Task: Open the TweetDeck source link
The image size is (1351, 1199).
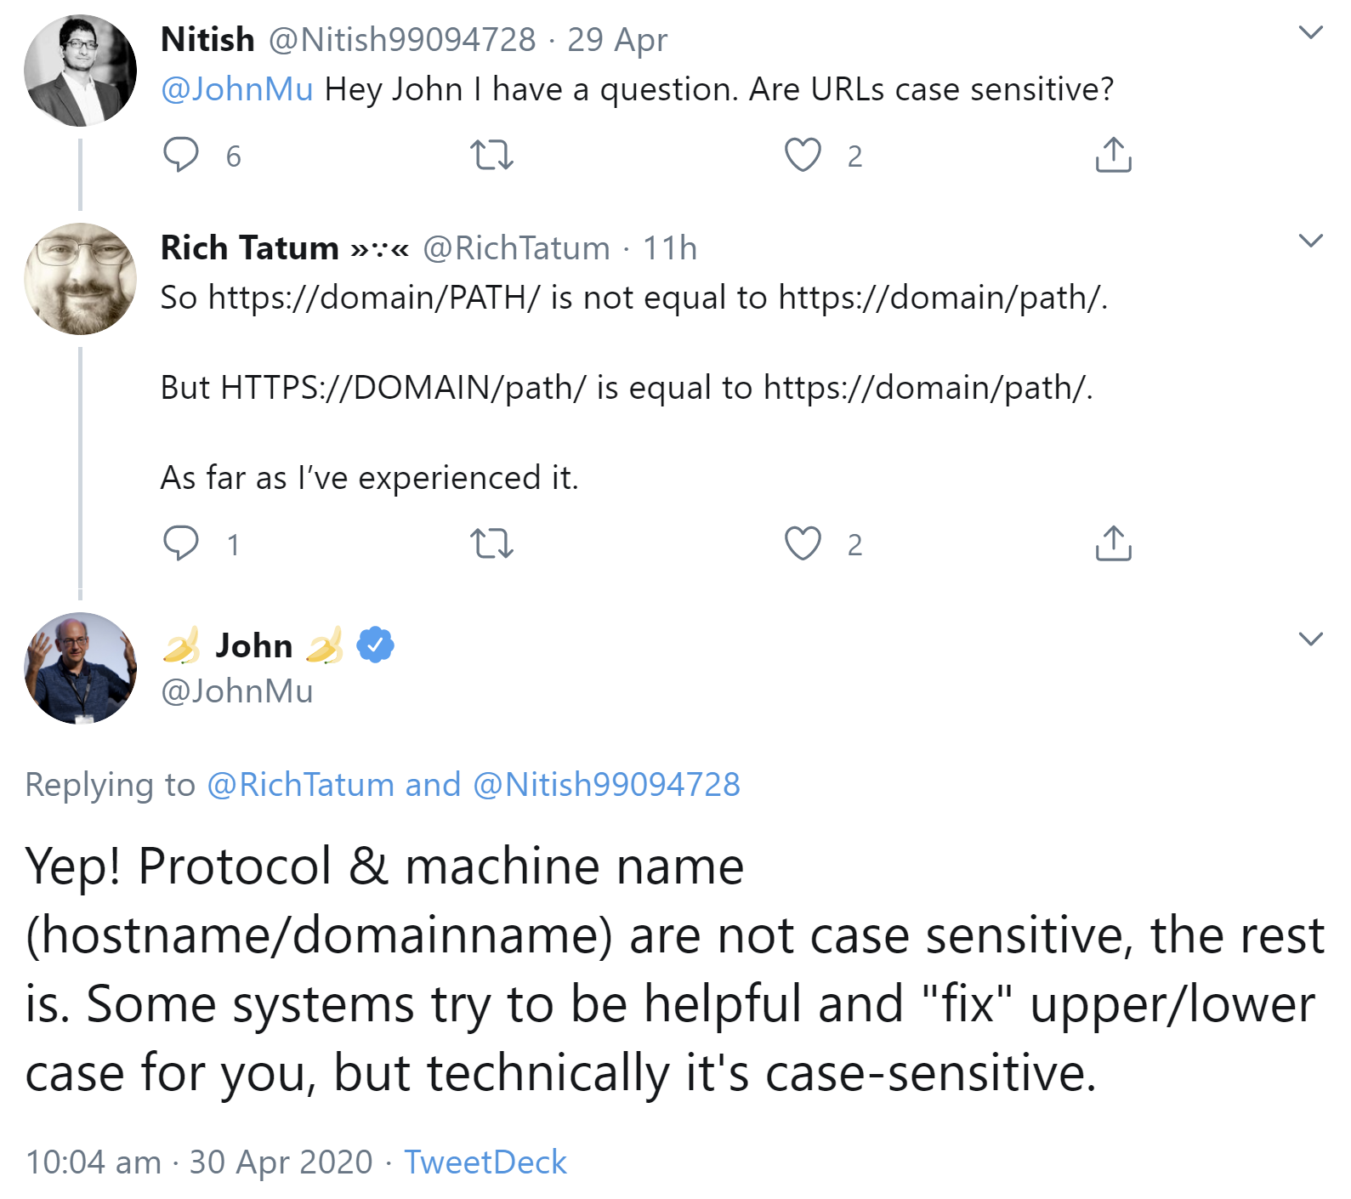Action: [x=485, y=1162]
